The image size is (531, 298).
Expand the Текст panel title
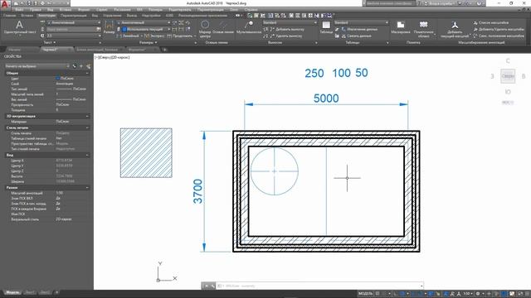50,42
